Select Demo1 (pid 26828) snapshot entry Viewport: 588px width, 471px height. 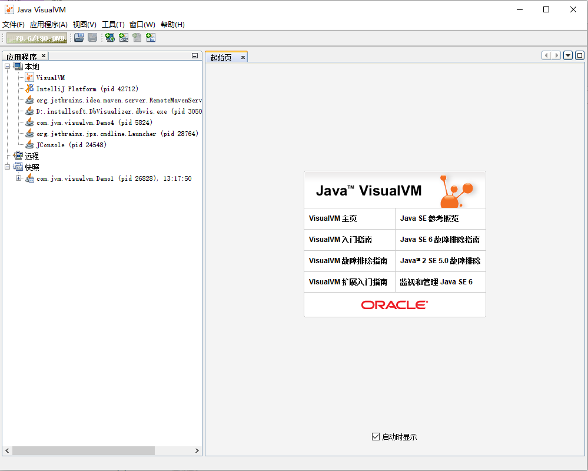click(x=114, y=178)
